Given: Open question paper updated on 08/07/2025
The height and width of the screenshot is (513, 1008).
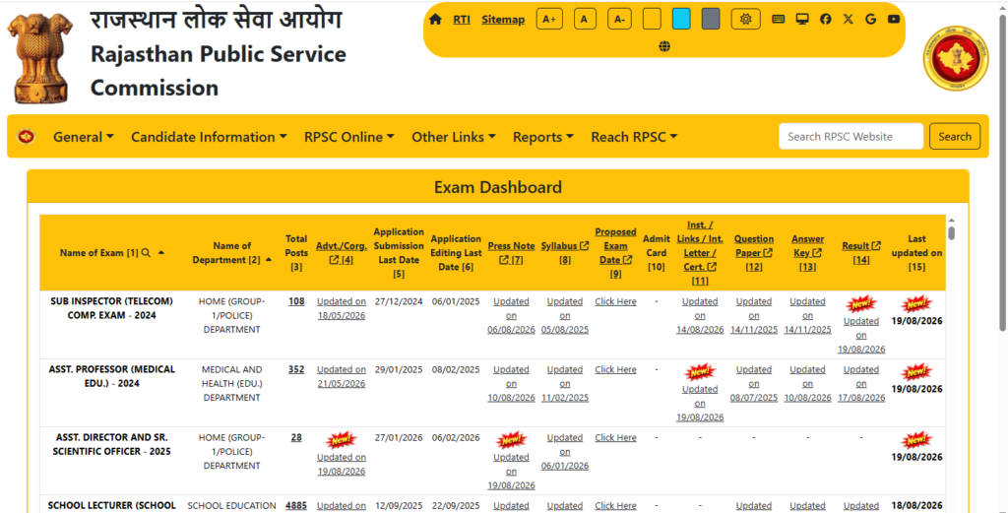Looking at the screenshot, I should click(753, 384).
